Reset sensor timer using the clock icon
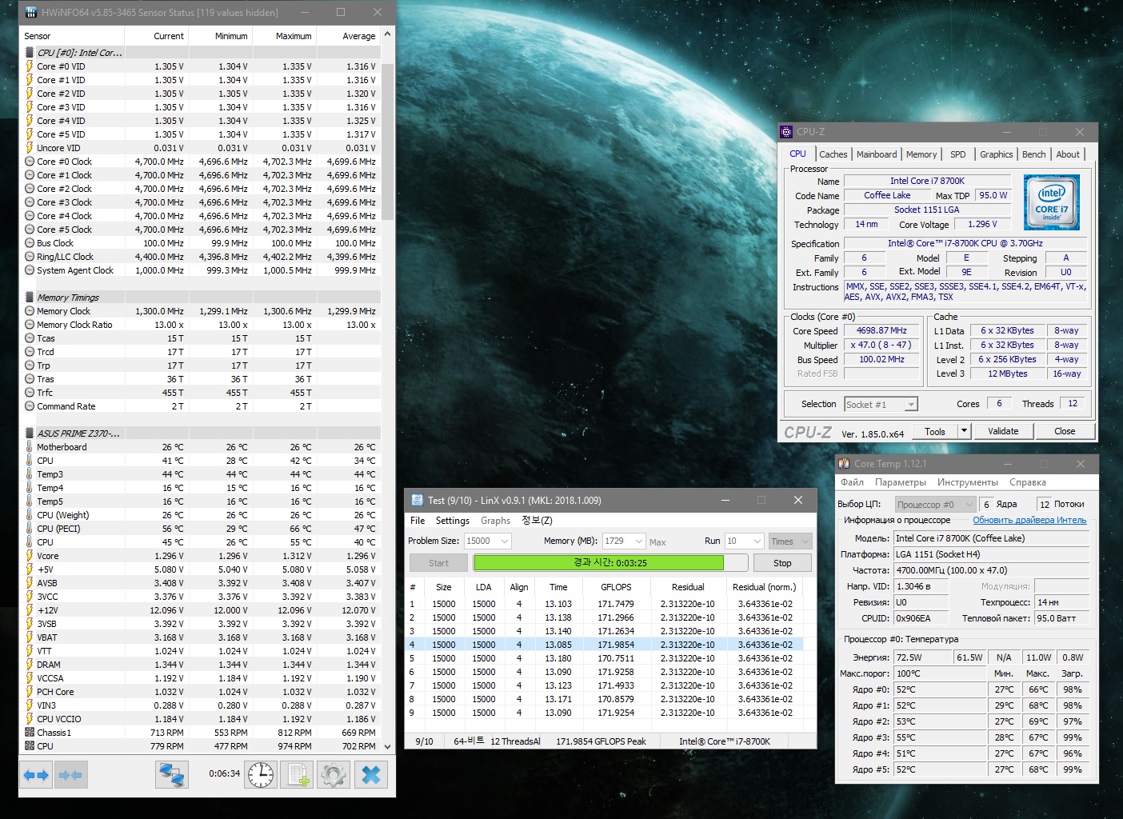The width and height of the screenshot is (1123, 819). click(261, 774)
